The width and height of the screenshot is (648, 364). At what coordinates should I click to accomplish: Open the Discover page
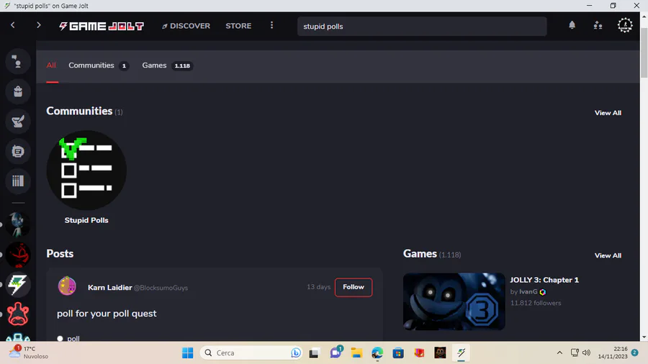[186, 26]
